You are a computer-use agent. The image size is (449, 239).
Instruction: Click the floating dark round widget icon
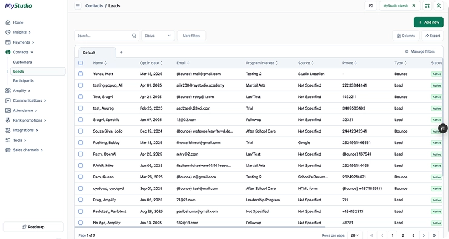[443, 128]
